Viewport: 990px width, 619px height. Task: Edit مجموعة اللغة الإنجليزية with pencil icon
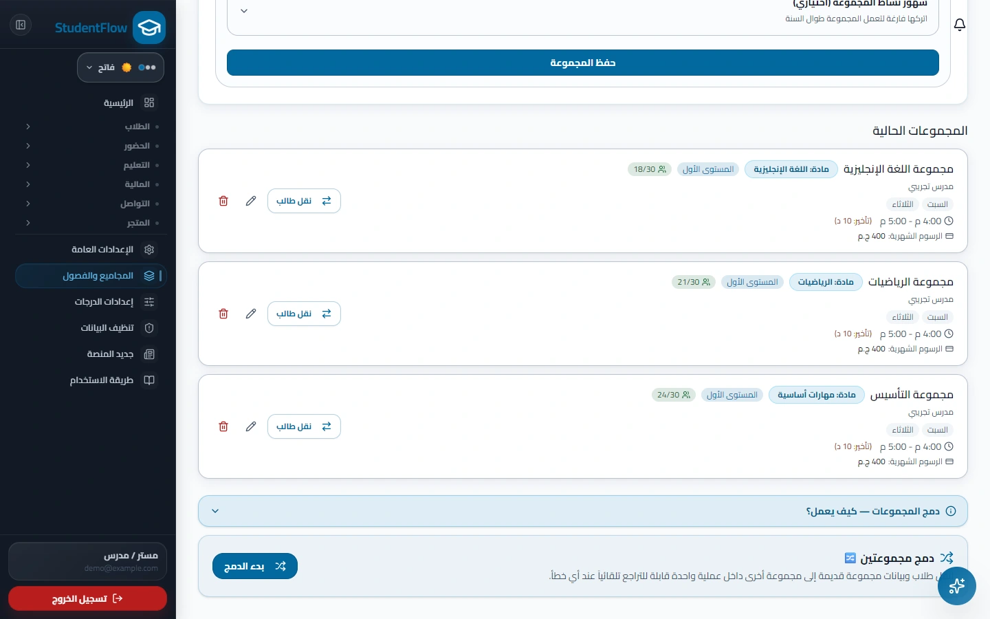click(x=251, y=201)
